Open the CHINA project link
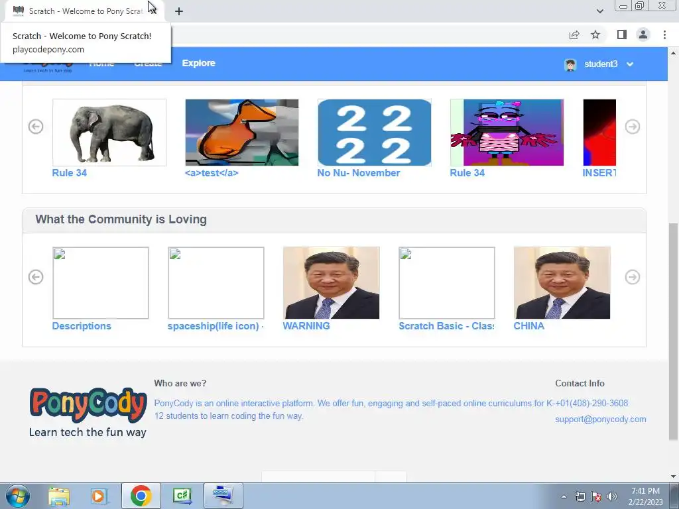 tap(528, 326)
